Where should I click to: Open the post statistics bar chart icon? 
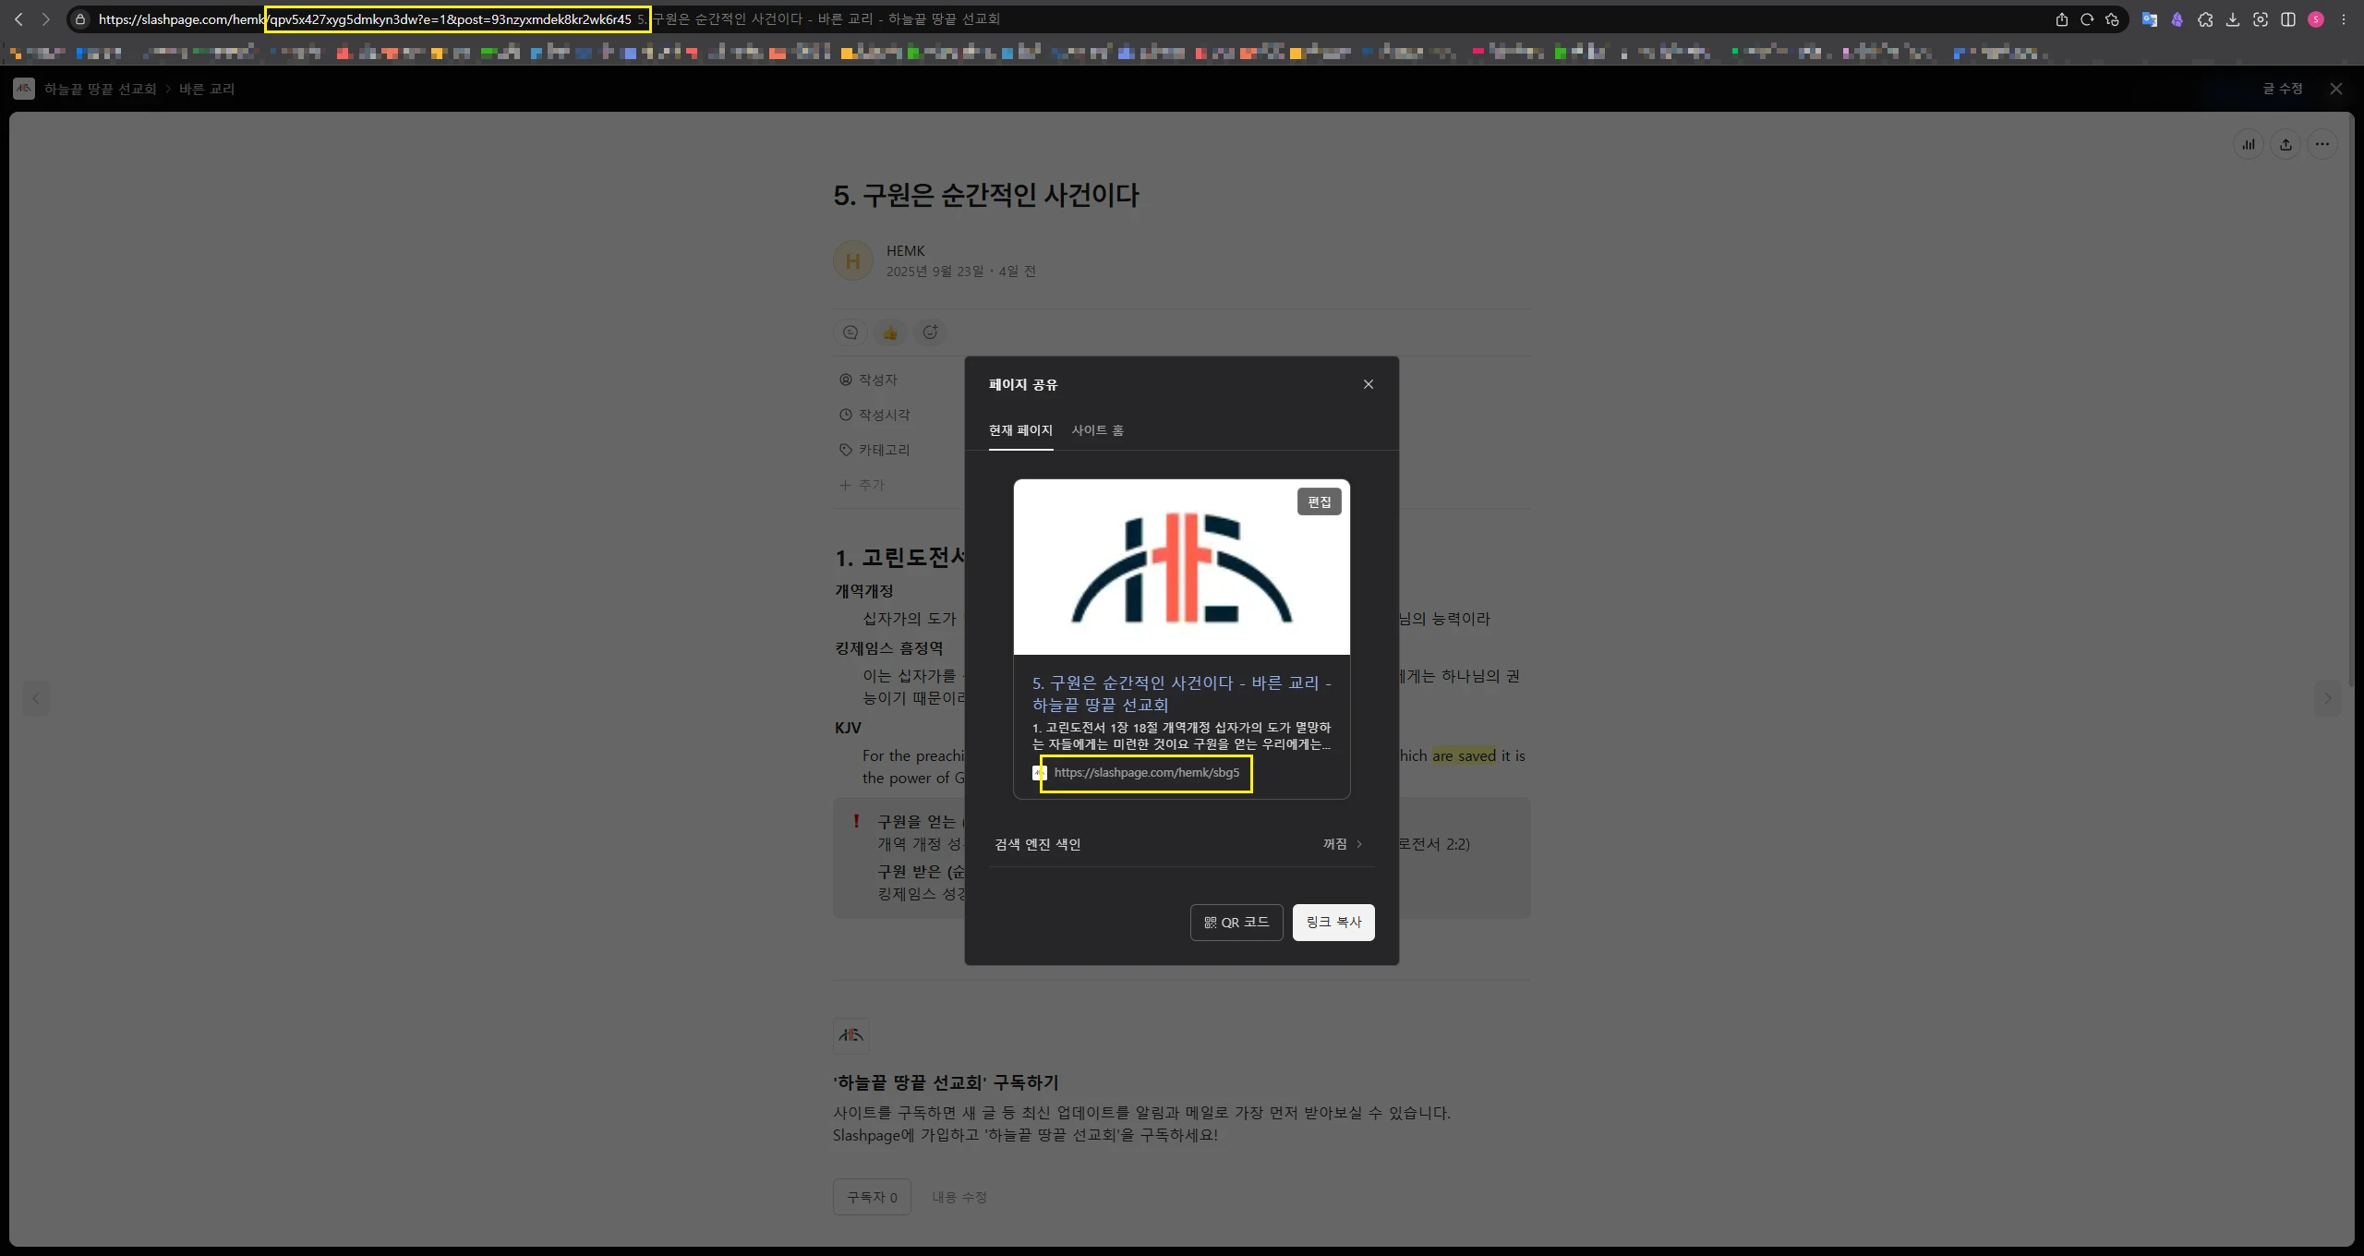[x=2249, y=144]
